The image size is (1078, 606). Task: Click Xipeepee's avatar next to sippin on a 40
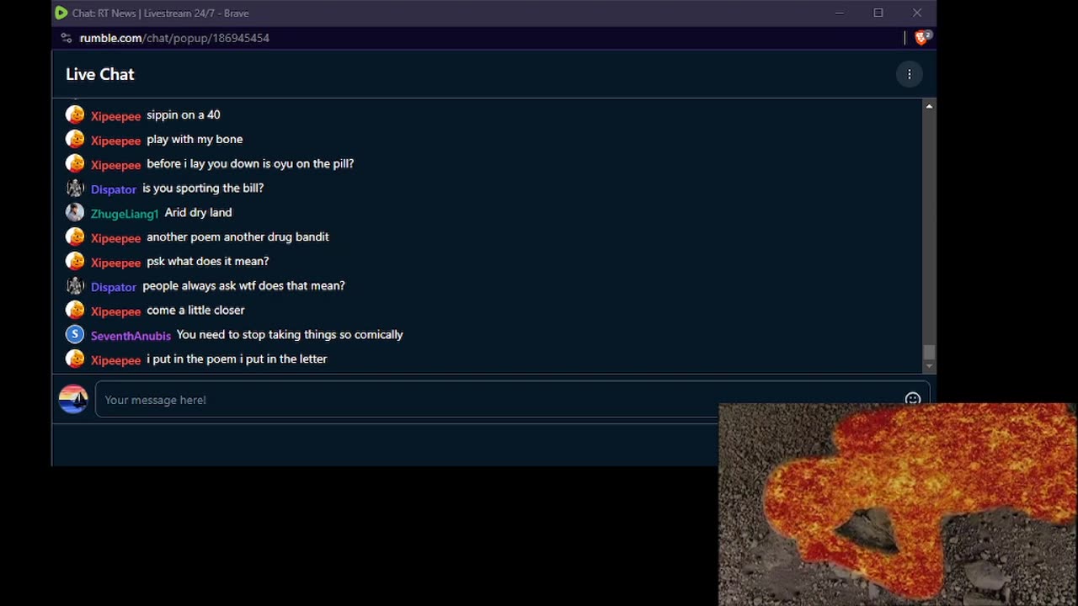point(75,114)
